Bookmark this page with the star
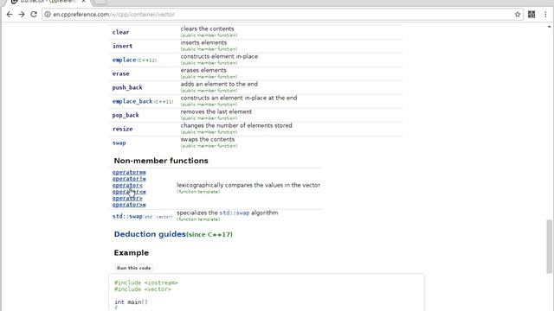The image size is (554, 311). 518,15
